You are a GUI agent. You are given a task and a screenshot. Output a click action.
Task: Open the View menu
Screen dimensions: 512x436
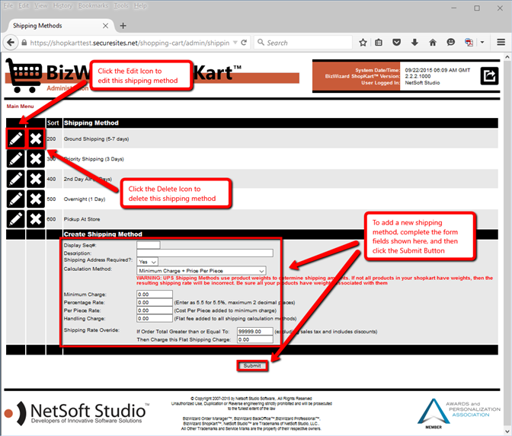pos(41,6)
